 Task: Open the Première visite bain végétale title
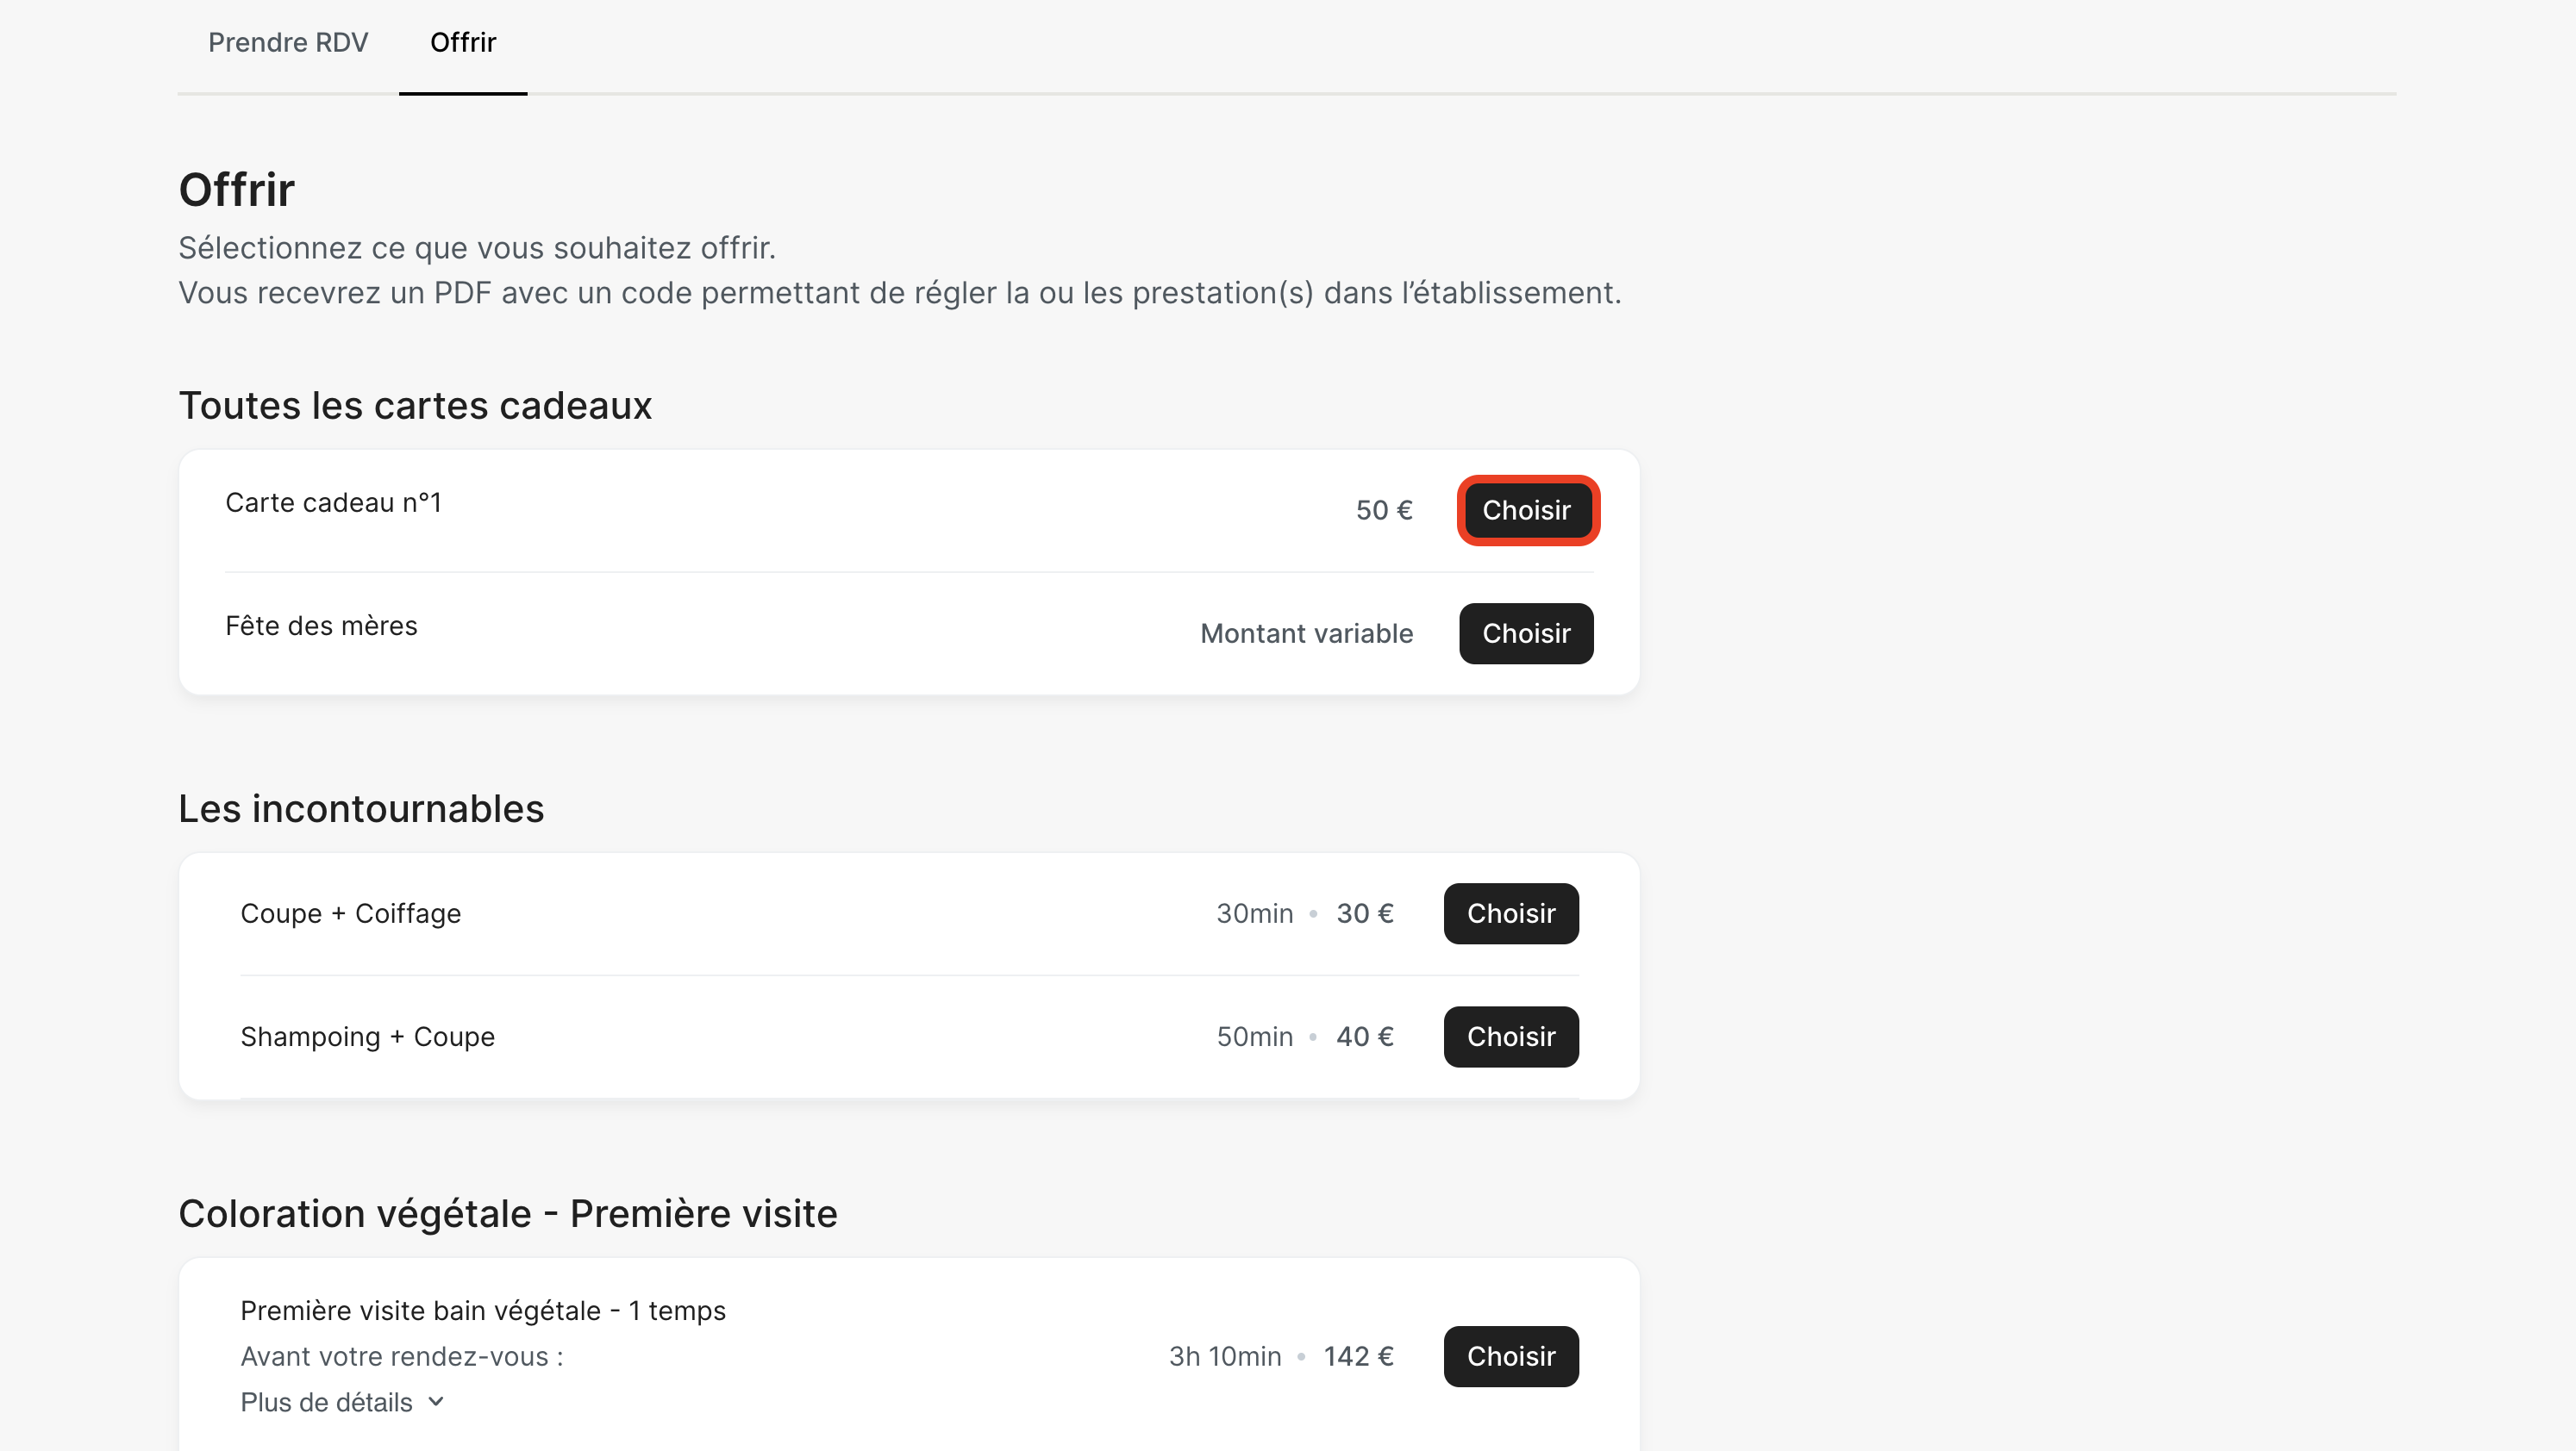[x=483, y=1310]
